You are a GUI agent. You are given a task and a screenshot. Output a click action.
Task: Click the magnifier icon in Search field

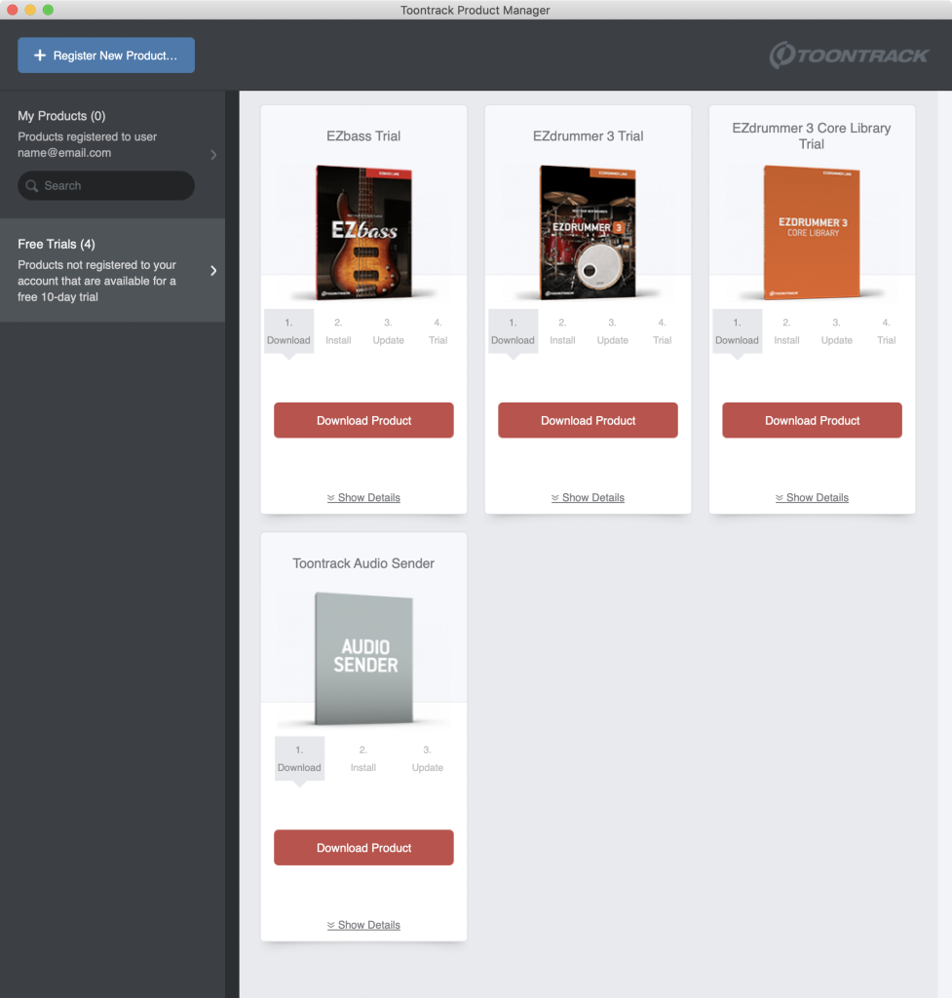(32, 186)
